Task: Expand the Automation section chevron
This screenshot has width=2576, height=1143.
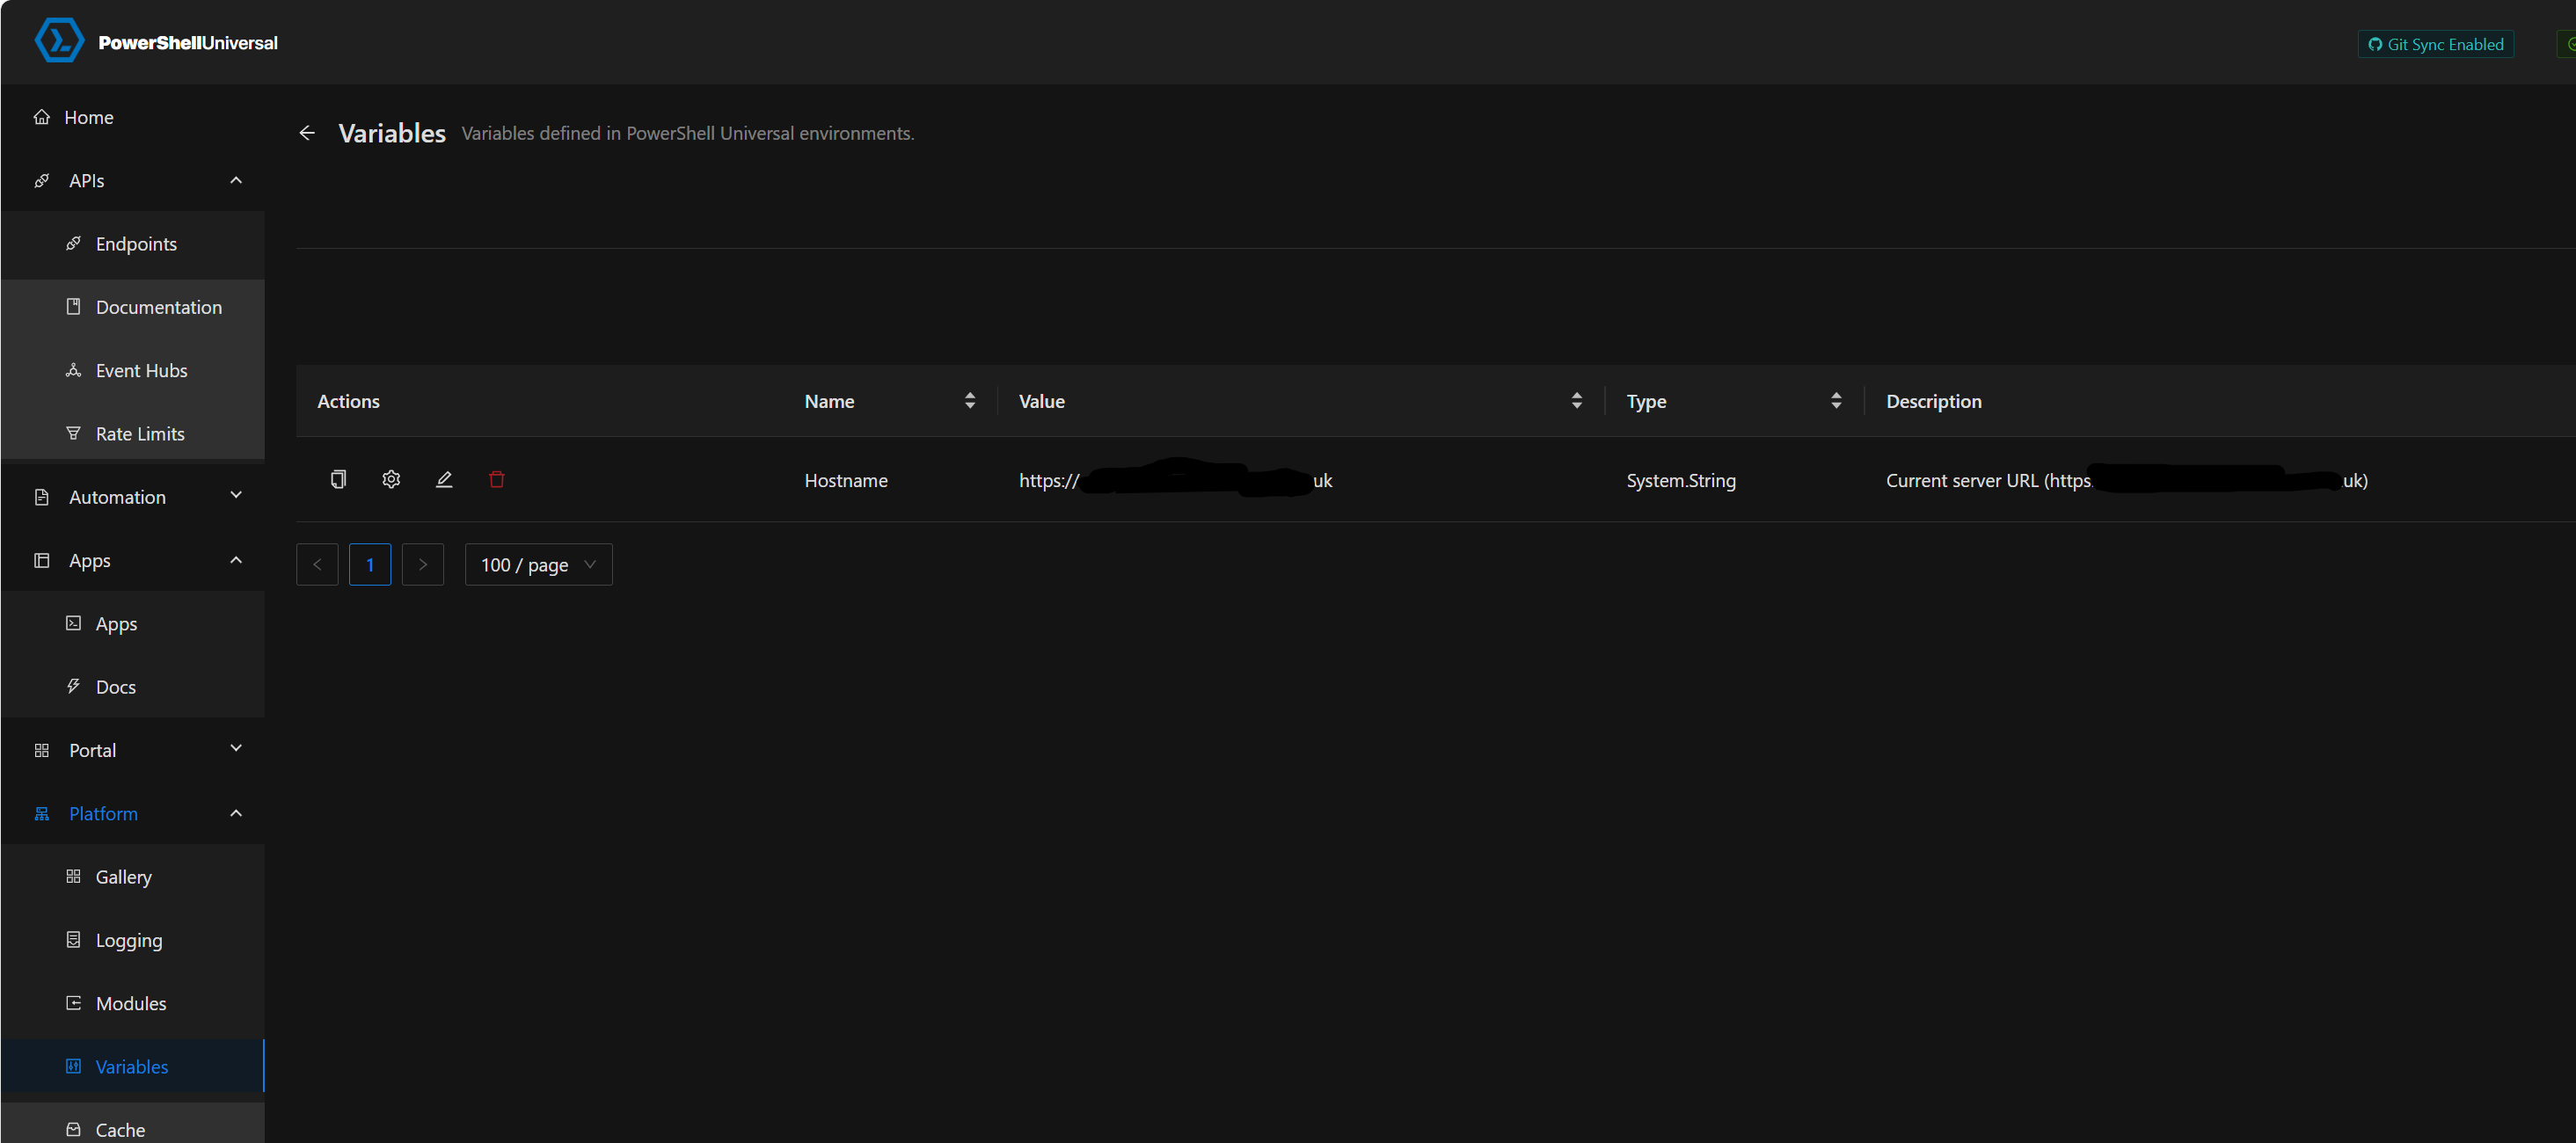Action: click(236, 495)
